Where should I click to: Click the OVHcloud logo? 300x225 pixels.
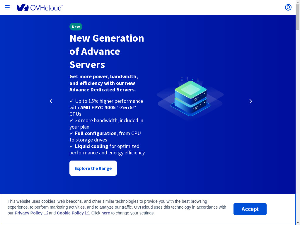(x=40, y=8)
